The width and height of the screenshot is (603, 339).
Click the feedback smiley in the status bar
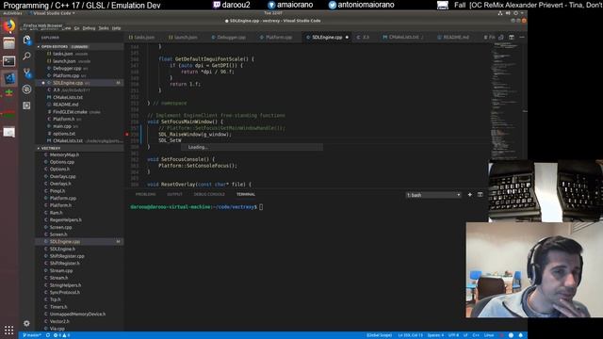[x=511, y=335]
